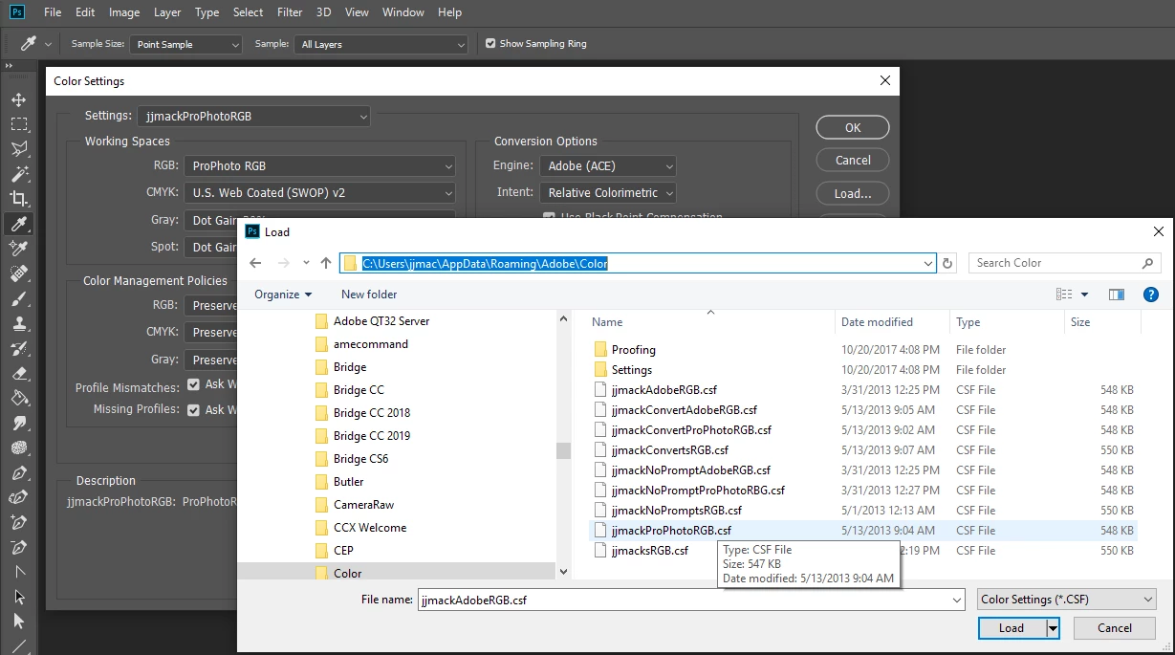
Task: Toggle Show Sampling Ring checkbox
Action: click(x=490, y=44)
